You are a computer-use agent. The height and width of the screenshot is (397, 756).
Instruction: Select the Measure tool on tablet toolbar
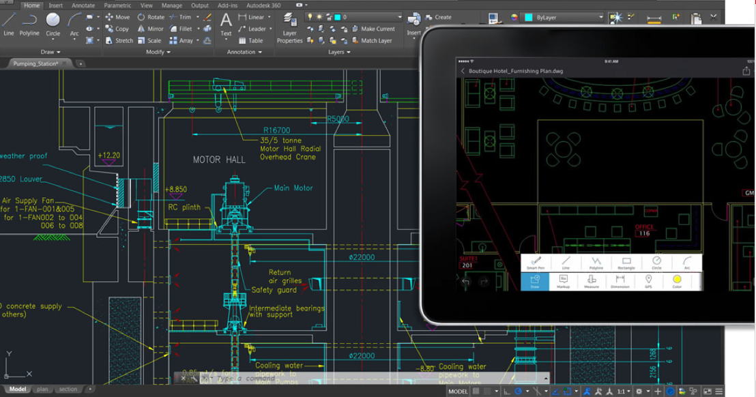tap(591, 281)
